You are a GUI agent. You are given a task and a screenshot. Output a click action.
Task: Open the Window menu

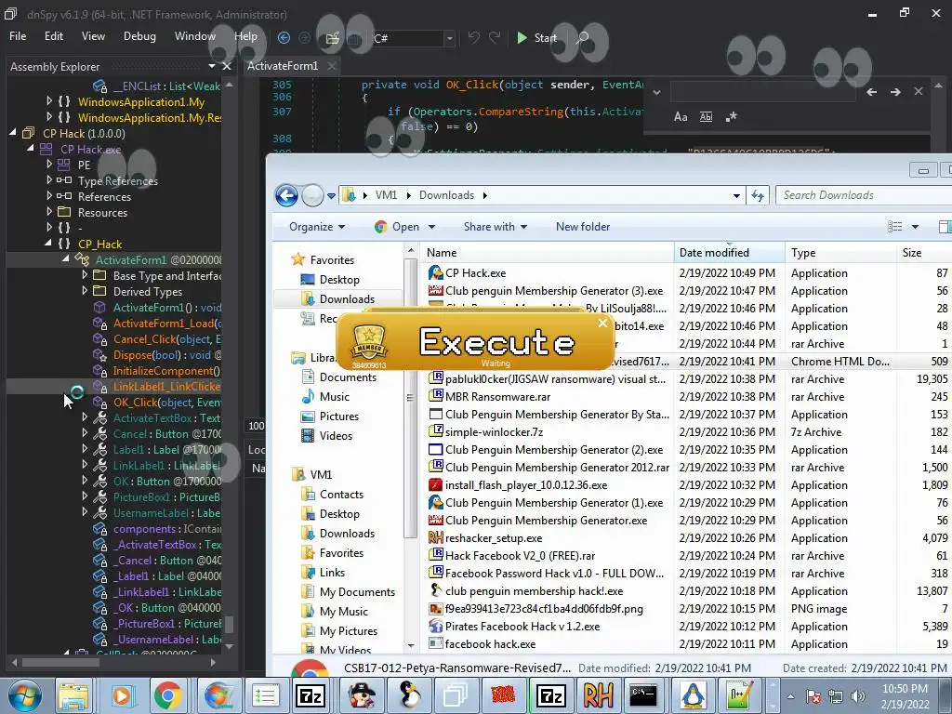(195, 36)
